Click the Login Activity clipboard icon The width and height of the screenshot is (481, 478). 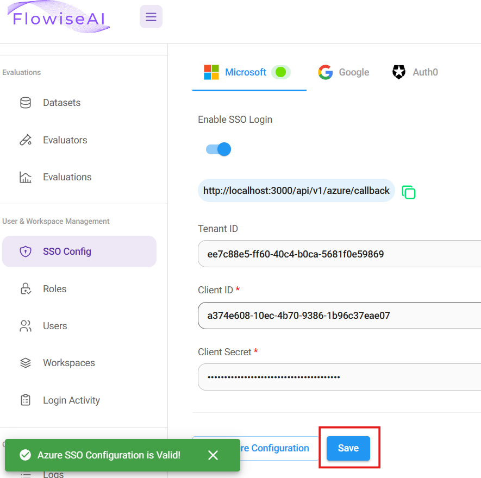26,400
